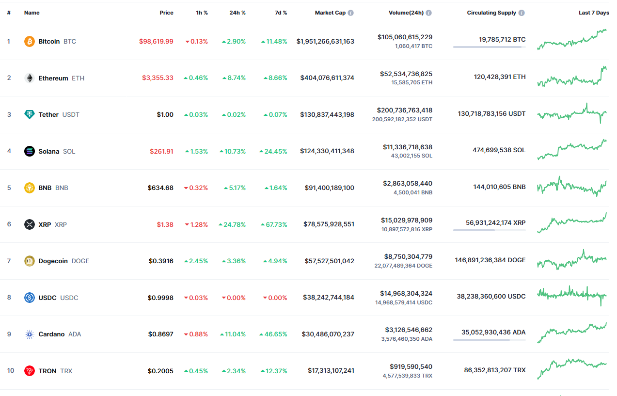Click Ethereum market cap $404,076,611,374

pyautogui.click(x=327, y=78)
